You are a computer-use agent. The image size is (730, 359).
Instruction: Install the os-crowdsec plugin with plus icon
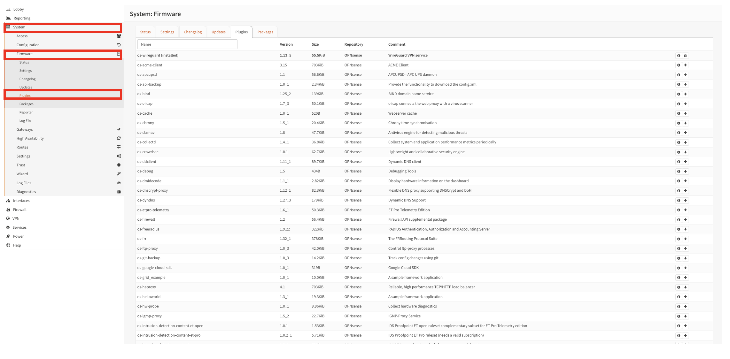685,152
